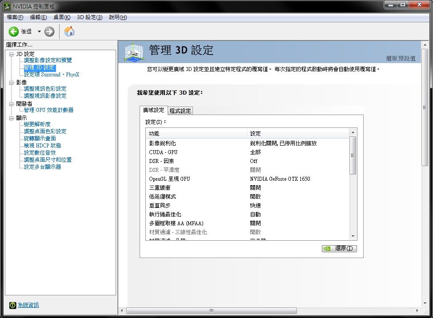Switch to the 程式設定 tab
The image size is (433, 318).
[x=180, y=111]
